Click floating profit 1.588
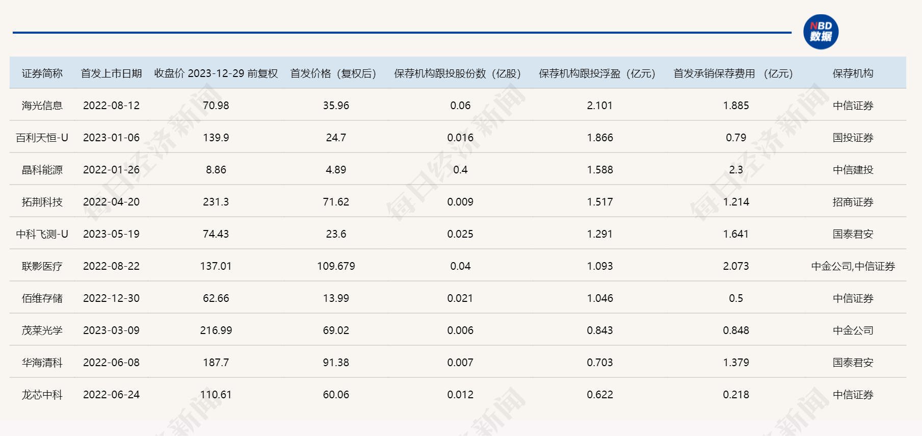The image size is (922, 436). pyautogui.click(x=600, y=170)
